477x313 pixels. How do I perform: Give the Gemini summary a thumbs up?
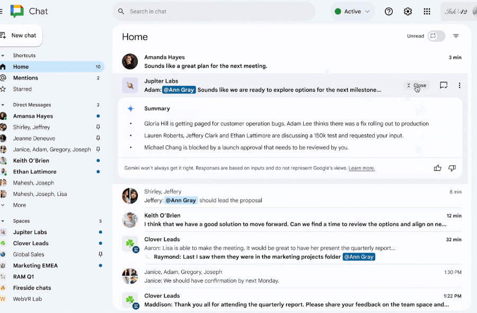click(x=437, y=168)
